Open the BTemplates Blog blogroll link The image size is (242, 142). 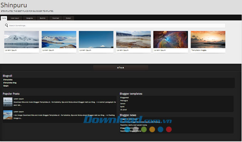coord(10,83)
